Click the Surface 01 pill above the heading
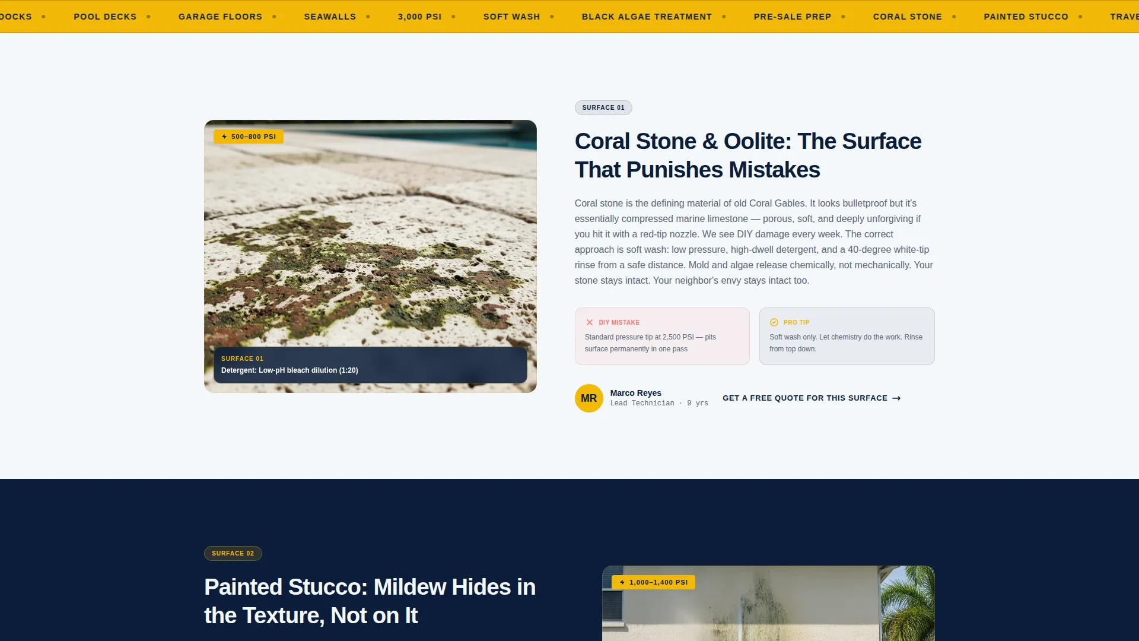Screen dimensions: 1139x641 pos(603,107)
